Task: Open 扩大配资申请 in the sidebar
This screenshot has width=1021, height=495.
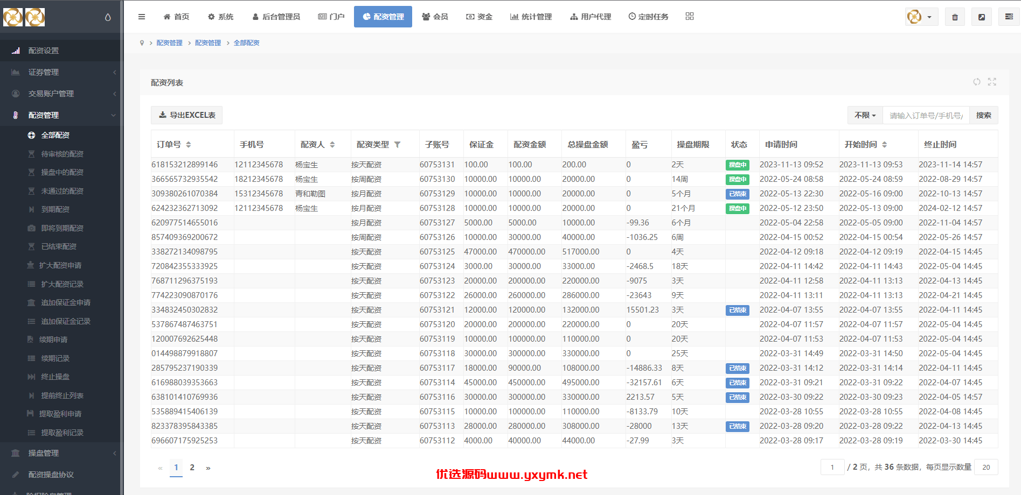Action: point(60,265)
